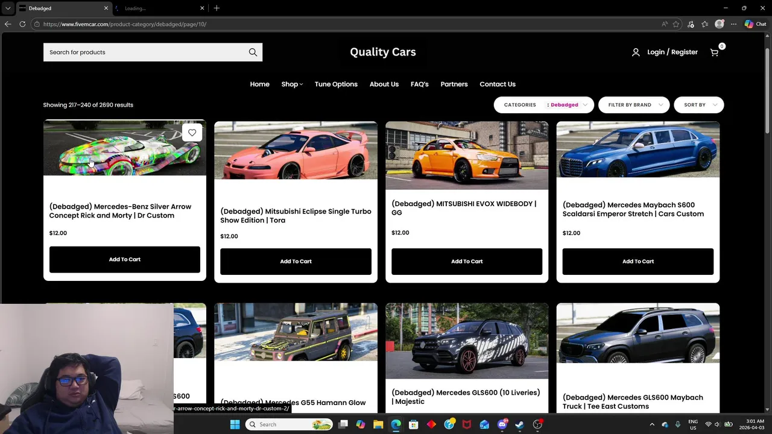Open browser Settings and more ellipsis
Viewport: 772px width, 434px height.
point(733,24)
